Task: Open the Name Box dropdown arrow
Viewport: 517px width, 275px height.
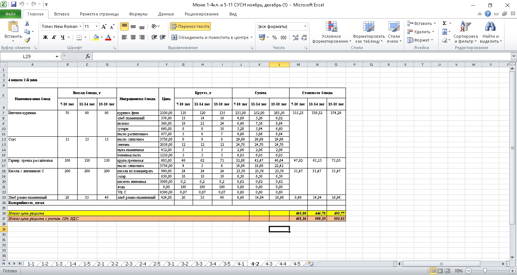Action: click(x=57, y=57)
